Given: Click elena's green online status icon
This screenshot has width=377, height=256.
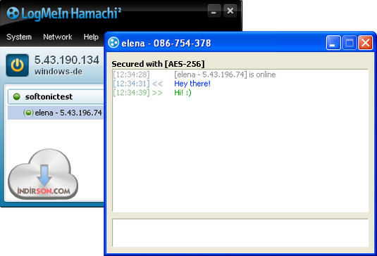Looking at the screenshot, I should click(x=28, y=113).
